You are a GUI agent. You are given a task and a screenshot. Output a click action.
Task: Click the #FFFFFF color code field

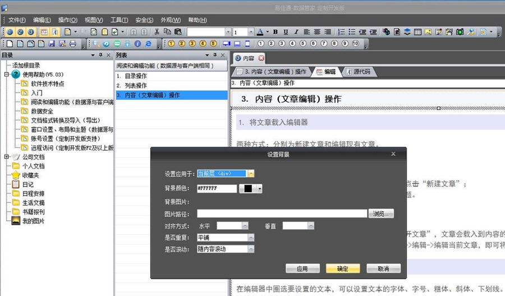coord(217,188)
